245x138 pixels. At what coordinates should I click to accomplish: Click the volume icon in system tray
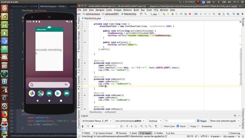pos(229,2)
